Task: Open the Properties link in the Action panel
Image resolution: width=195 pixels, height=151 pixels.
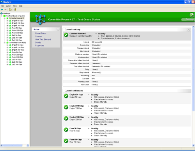Action: tap(40, 46)
